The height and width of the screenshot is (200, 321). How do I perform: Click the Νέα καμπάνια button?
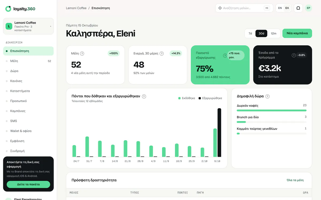click(297, 33)
